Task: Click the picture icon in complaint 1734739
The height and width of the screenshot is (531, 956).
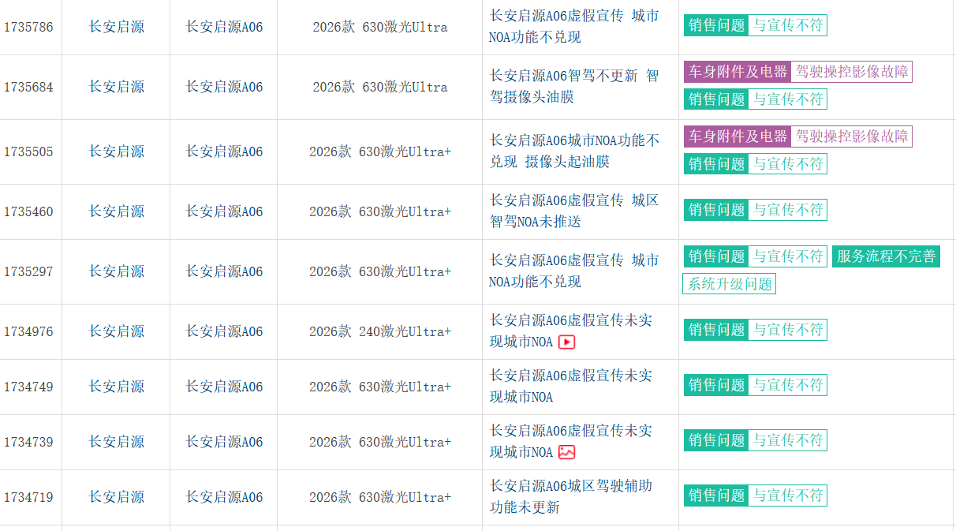Action: coord(566,452)
